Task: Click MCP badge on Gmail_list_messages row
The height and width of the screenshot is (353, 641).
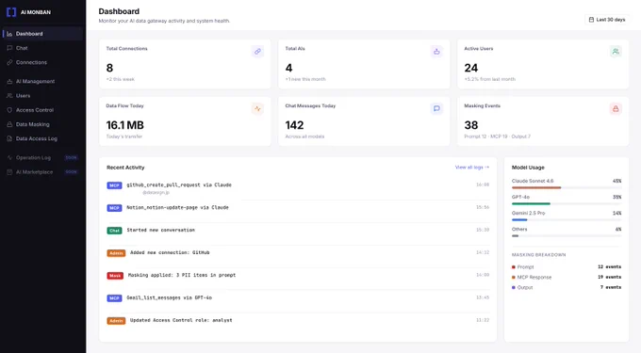Action: 114,298
